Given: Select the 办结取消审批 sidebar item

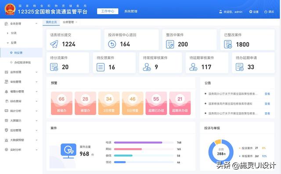Looking at the screenshot, I should tap(21, 62).
